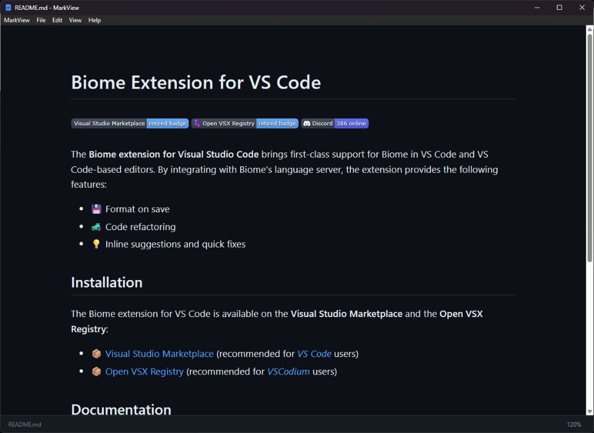Image resolution: width=594 pixels, height=433 pixels.
Task: Click the scrollbar down arrow
Action: point(590,412)
